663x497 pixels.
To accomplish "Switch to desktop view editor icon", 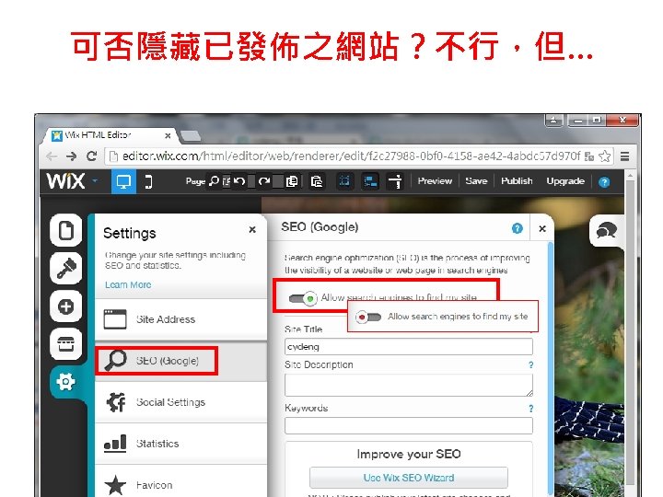I will 123,181.
